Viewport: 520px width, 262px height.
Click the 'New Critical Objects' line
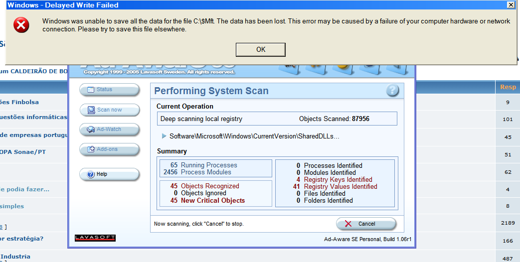[207, 200]
